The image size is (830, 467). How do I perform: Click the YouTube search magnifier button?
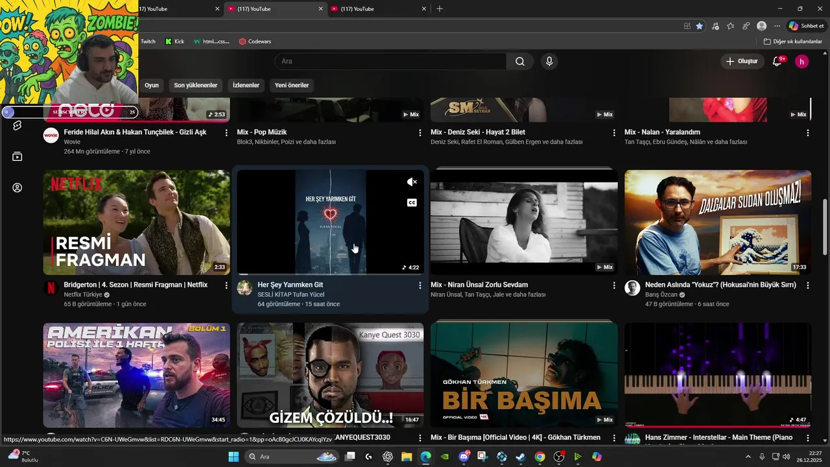[x=520, y=62]
